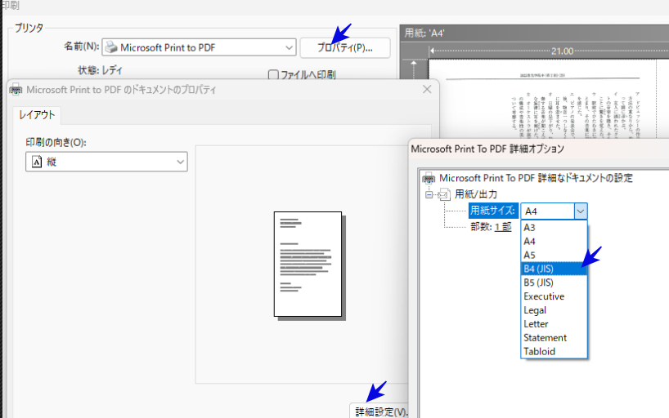Viewport: 669px width, 418px height.
Task: Choose B4 (JIS) paper size
Action: pyautogui.click(x=554, y=269)
